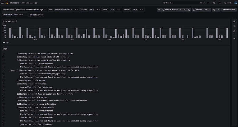This screenshot has height=127, width=238.
Task: Select the 'Collecting current process information' log line
Action: pyautogui.click(x=36, y=104)
